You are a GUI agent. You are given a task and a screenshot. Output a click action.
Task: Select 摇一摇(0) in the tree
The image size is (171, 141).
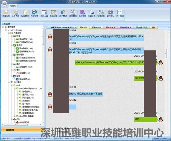(26, 104)
